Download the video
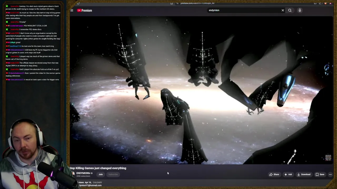This screenshot has width=337, height=189. coord(304,174)
